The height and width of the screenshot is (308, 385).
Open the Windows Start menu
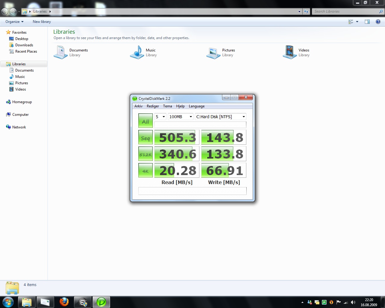point(8,302)
